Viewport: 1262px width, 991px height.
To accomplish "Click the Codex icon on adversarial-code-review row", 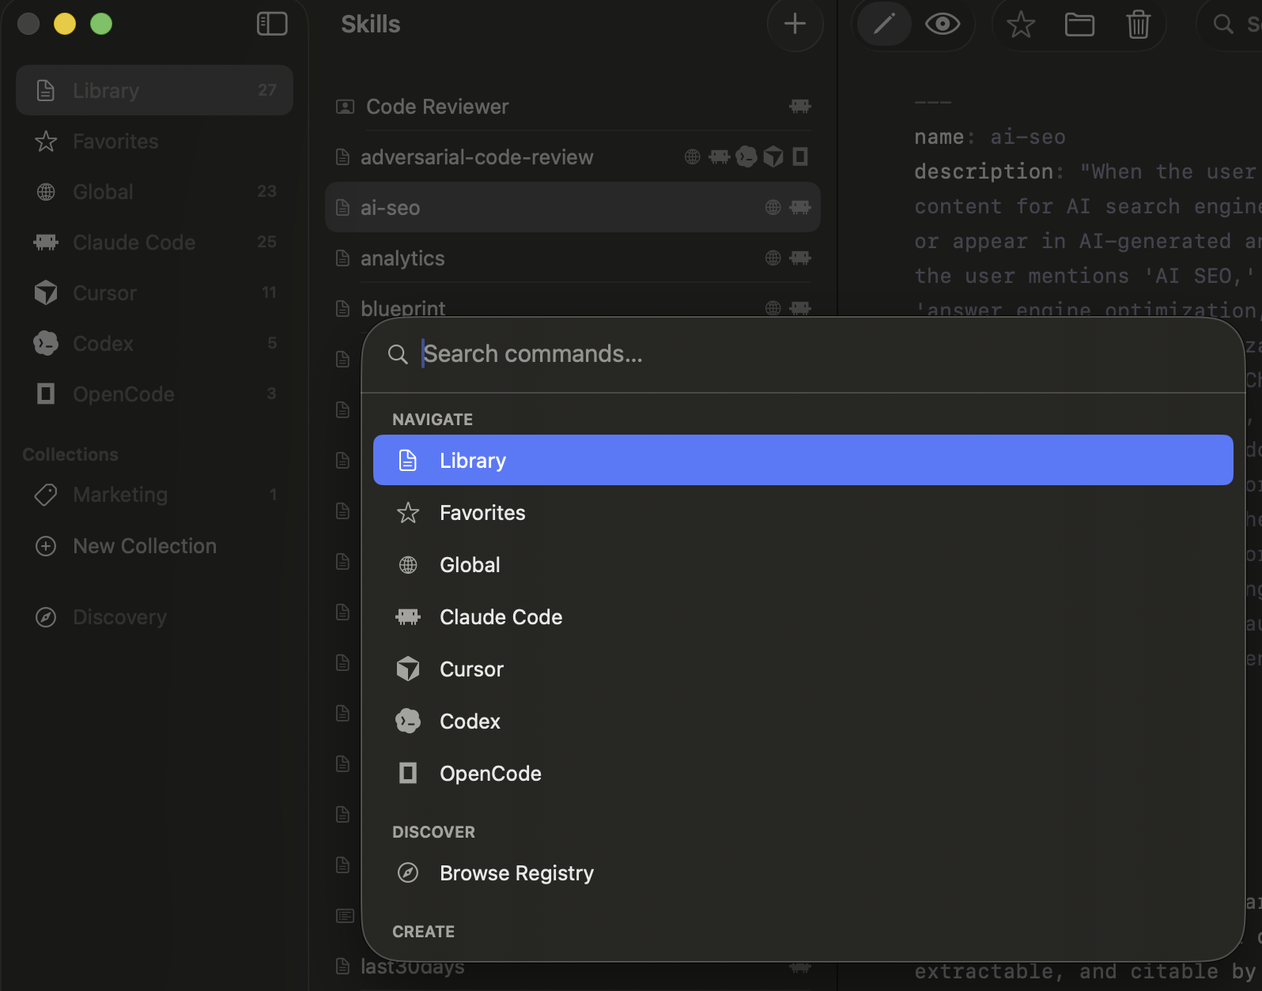I will pos(746,156).
